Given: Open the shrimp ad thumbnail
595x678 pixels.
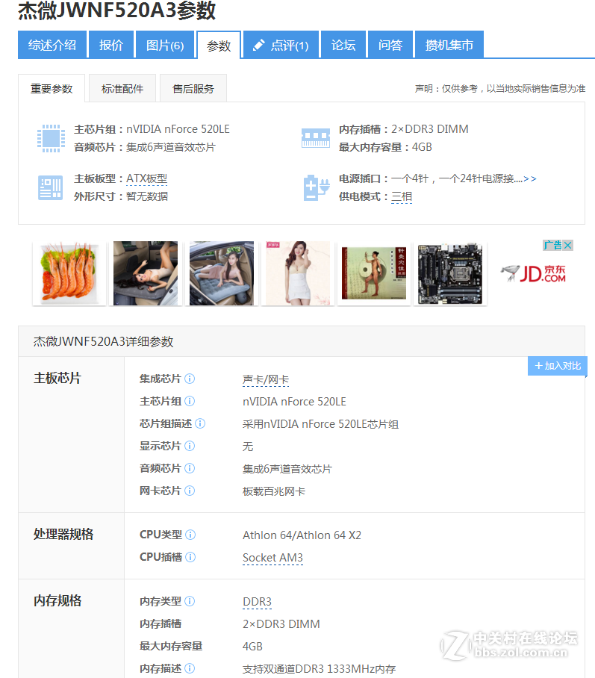Looking at the screenshot, I should click(69, 273).
